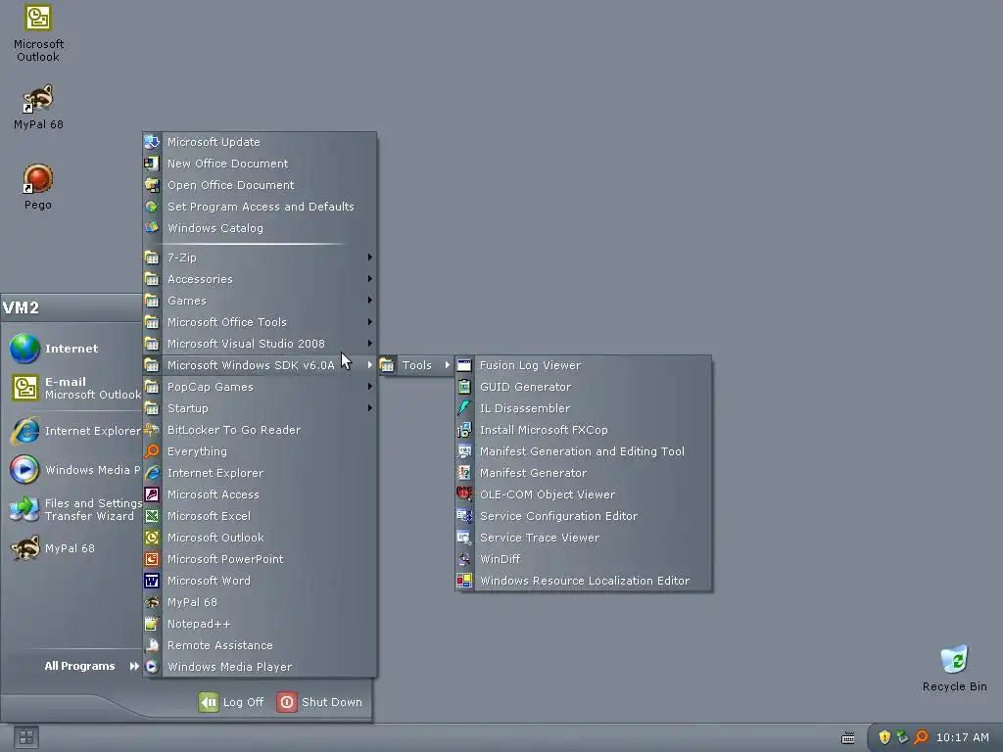This screenshot has width=1003, height=752.
Task: Click the OLE-COM Object Viewer icon
Action: (x=464, y=494)
